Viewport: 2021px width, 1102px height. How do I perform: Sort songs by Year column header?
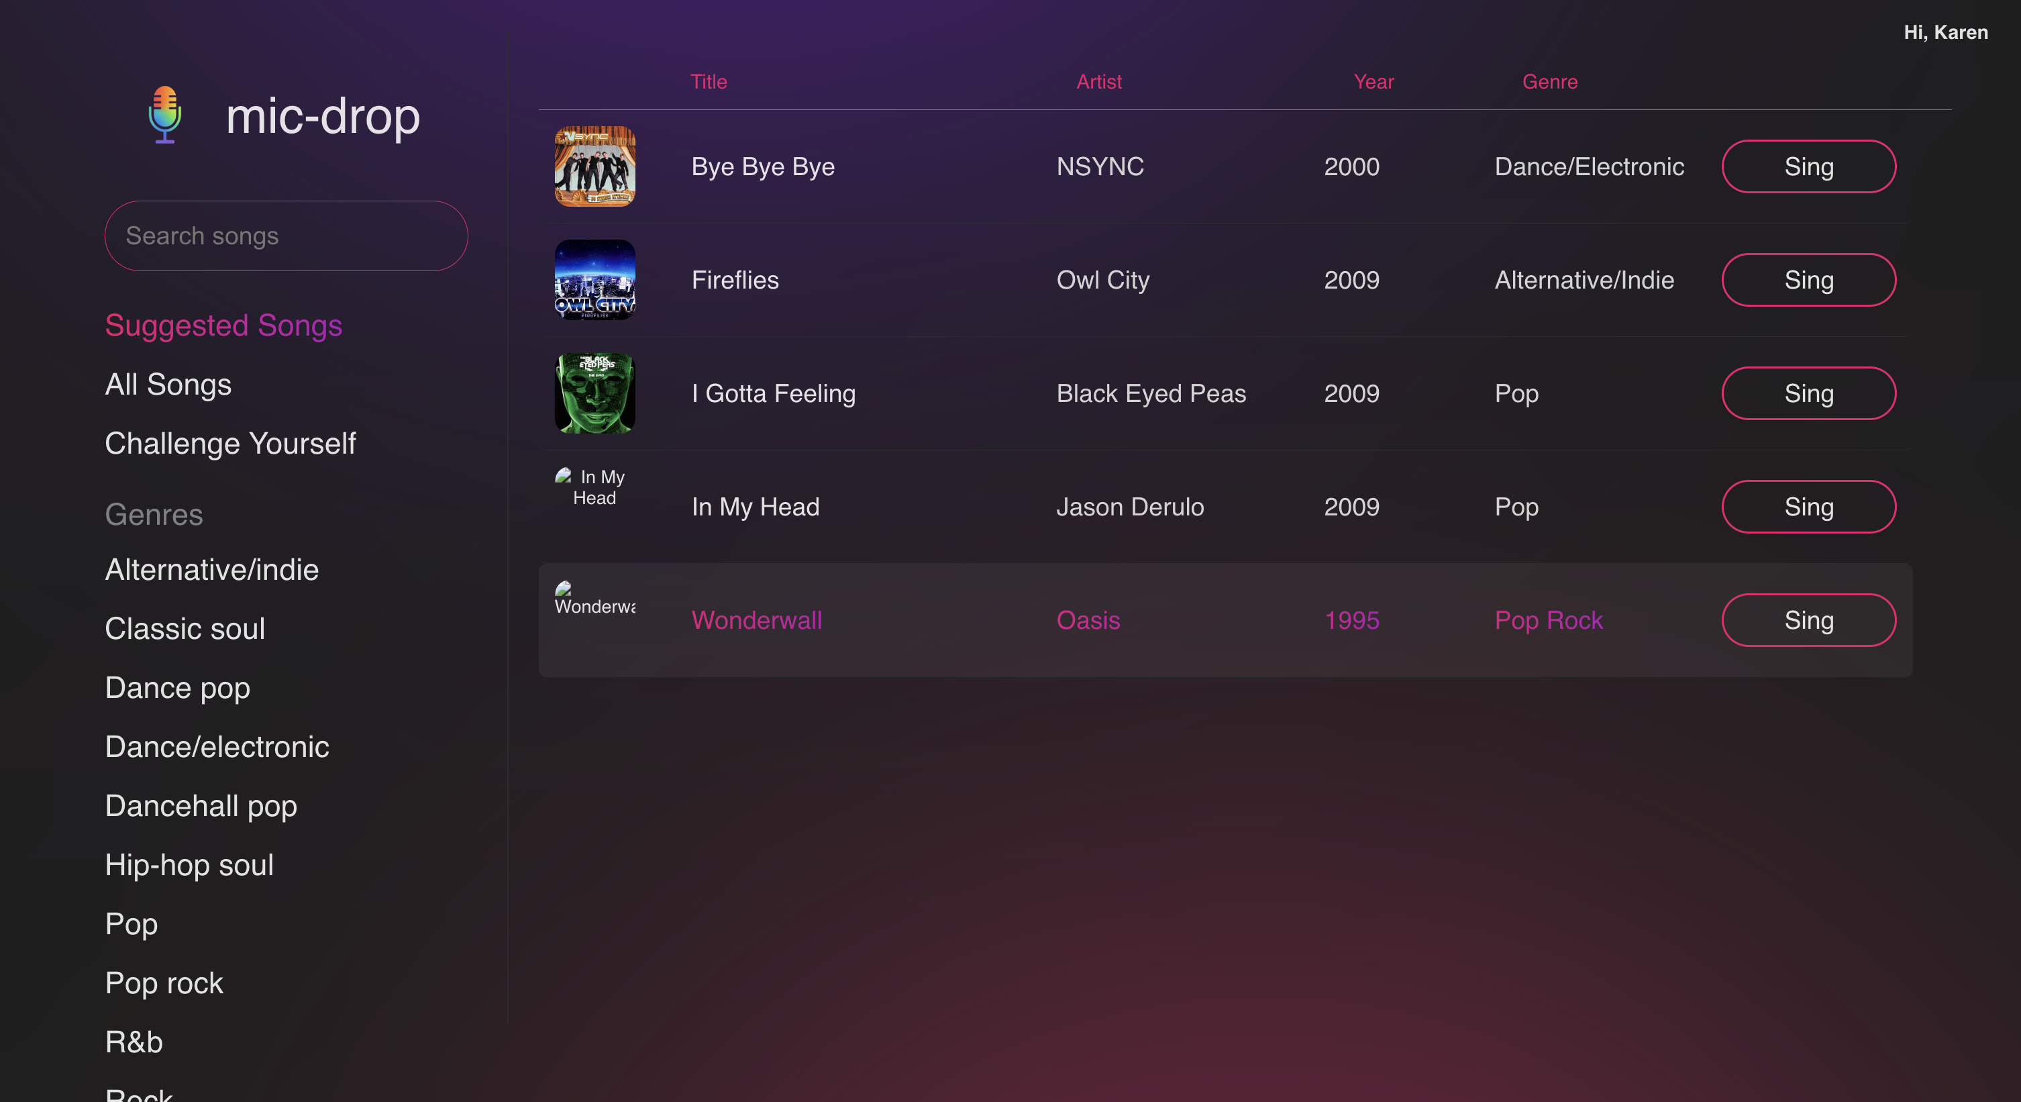coord(1373,82)
